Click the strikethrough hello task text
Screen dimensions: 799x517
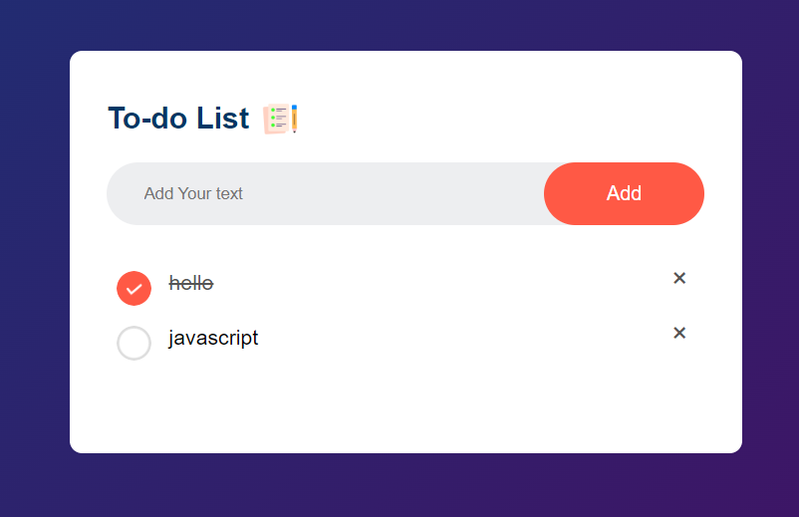[191, 283]
